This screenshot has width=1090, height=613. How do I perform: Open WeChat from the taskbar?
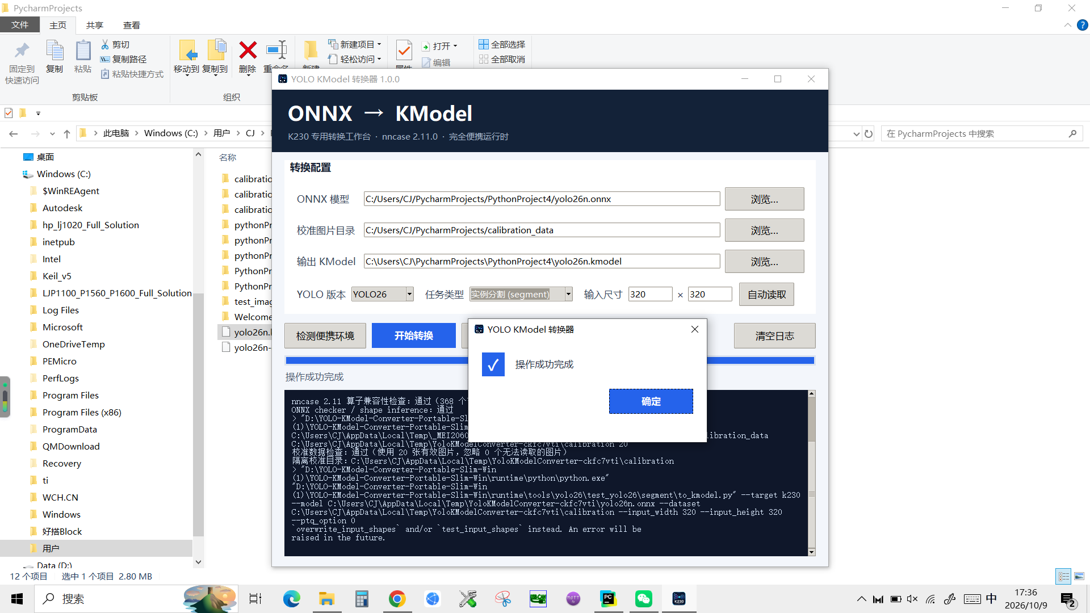pos(644,598)
